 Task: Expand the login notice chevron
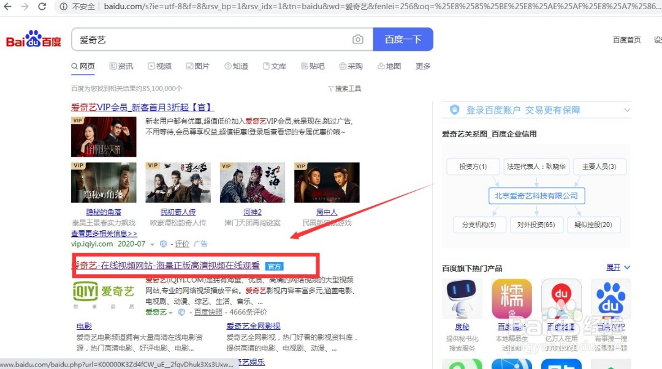627,110
